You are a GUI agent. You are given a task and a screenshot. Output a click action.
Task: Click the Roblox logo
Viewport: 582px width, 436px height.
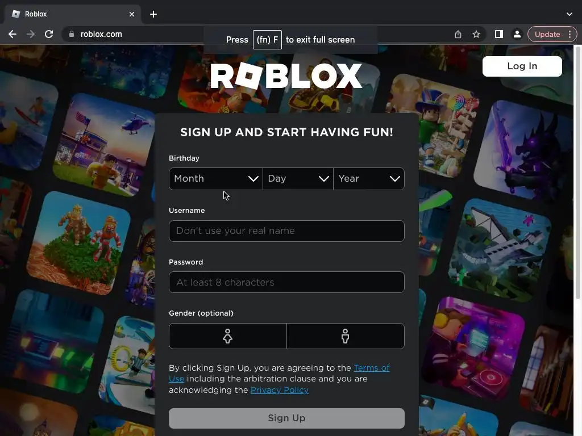coord(286,76)
